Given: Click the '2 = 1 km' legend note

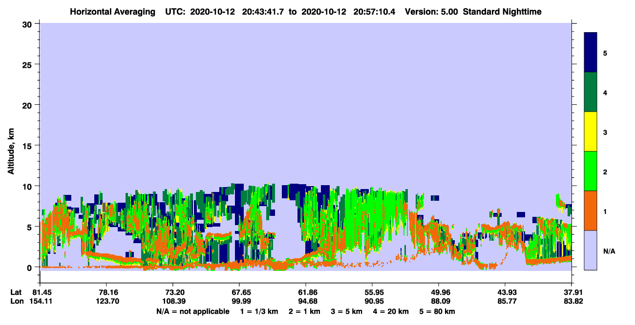Looking at the screenshot, I should click(x=305, y=311).
